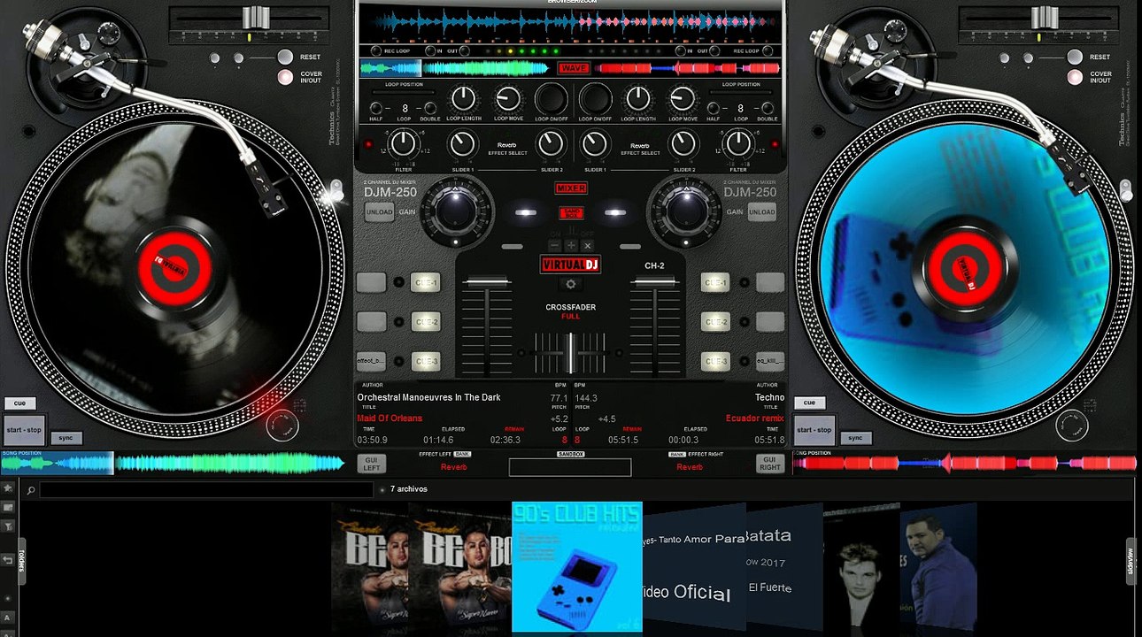
Task: Click right CH-2 volume fader
Action: [654, 282]
